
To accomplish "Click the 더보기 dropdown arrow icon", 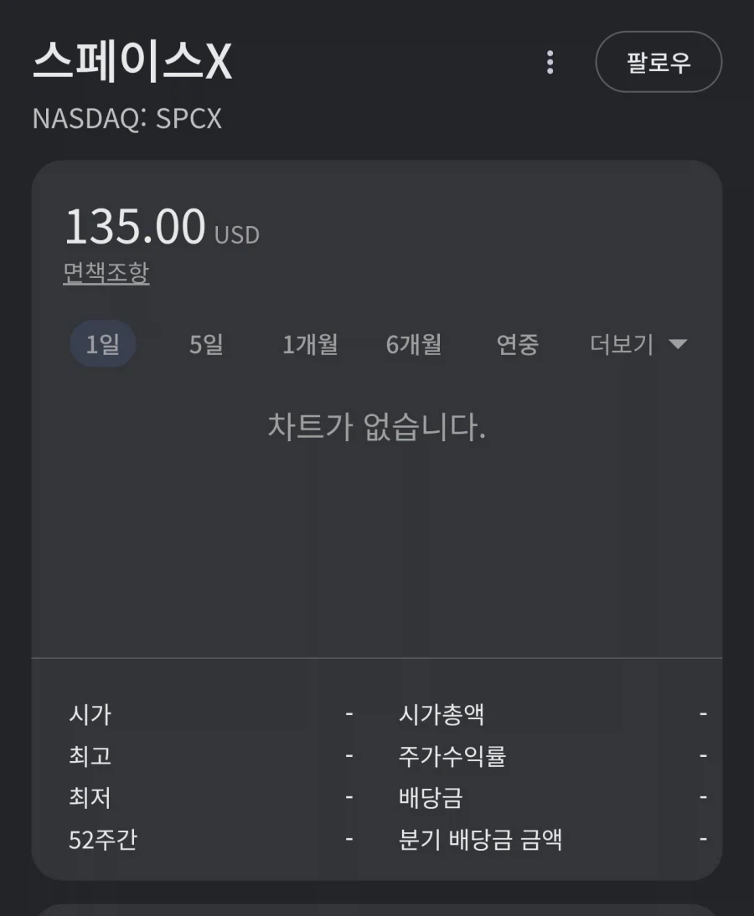I will (x=678, y=343).
